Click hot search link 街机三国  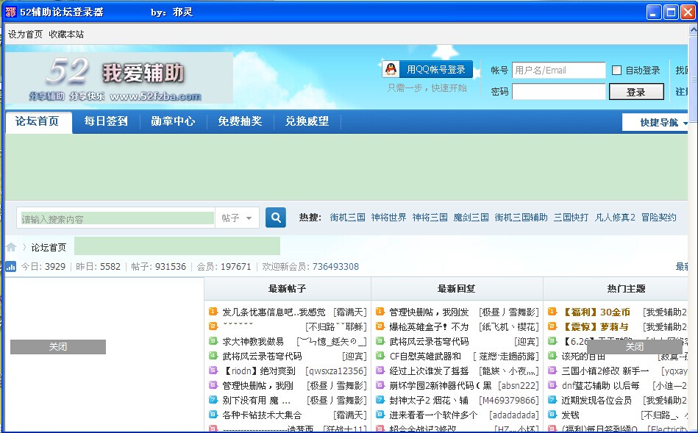348,217
